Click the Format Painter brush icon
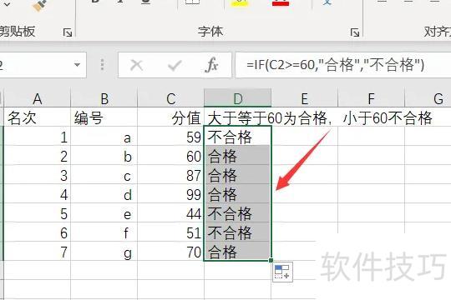Screen dimensions: 451x300 tap(40, 5)
